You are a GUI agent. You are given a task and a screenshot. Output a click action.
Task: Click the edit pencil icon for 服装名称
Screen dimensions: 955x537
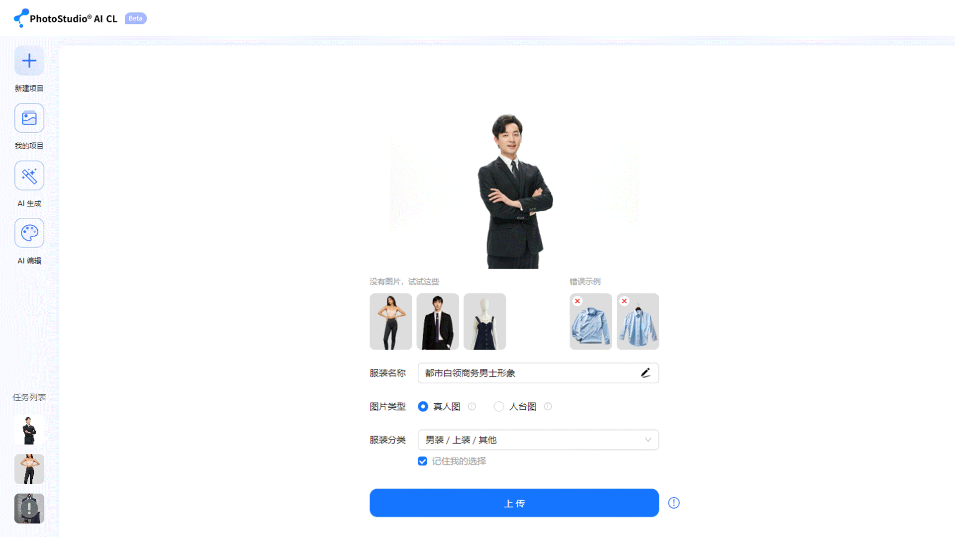tap(646, 372)
